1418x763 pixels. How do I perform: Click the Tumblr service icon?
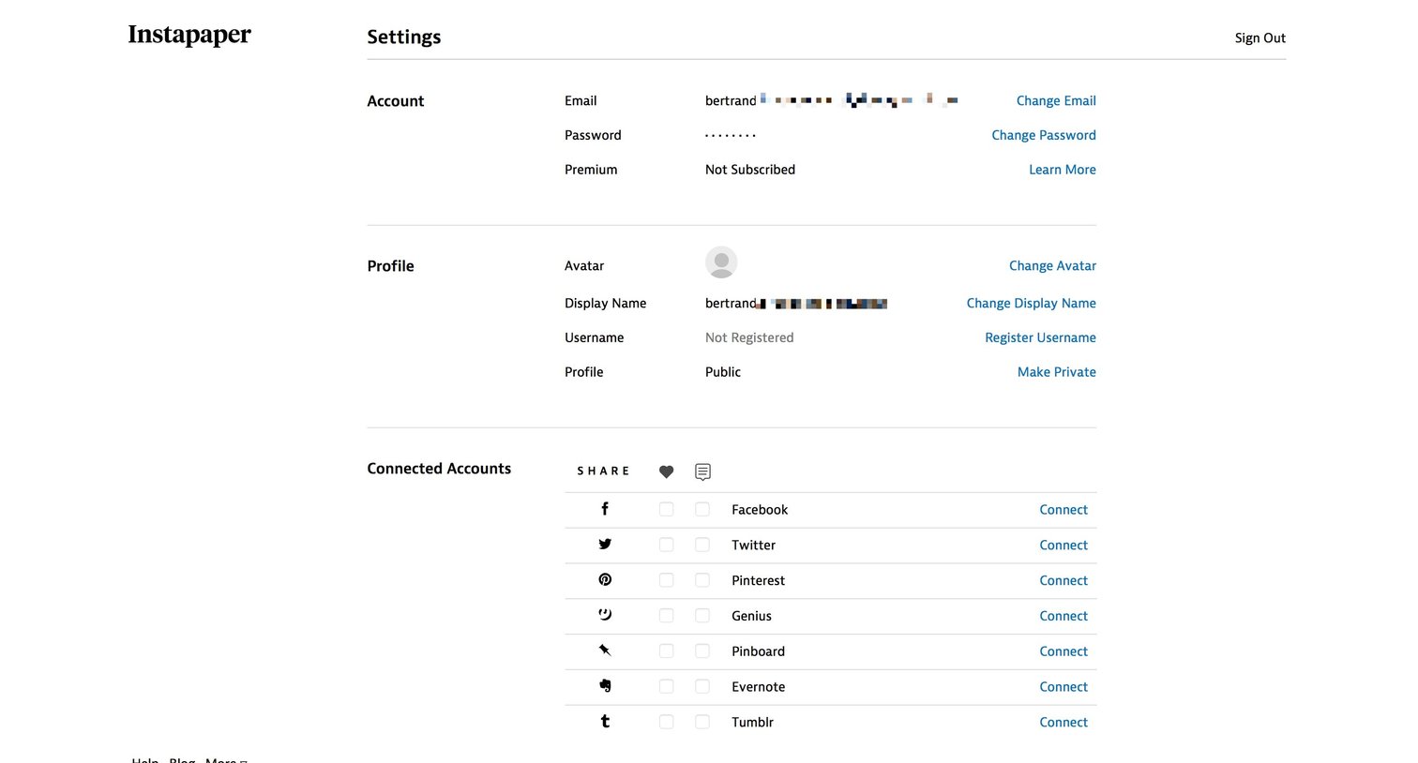coord(605,721)
